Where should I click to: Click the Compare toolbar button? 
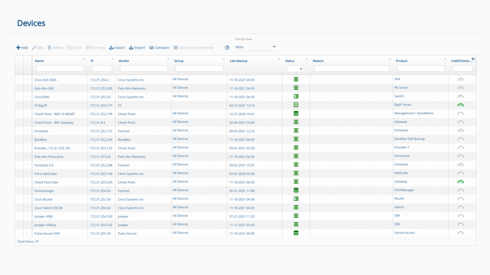159,48
